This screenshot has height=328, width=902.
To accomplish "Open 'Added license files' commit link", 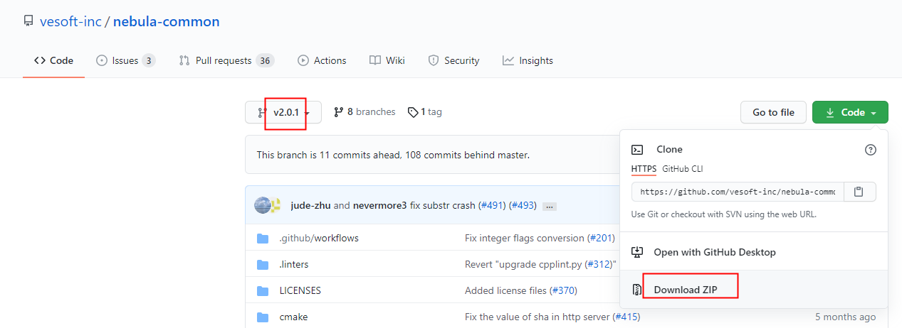I will 505,290.
